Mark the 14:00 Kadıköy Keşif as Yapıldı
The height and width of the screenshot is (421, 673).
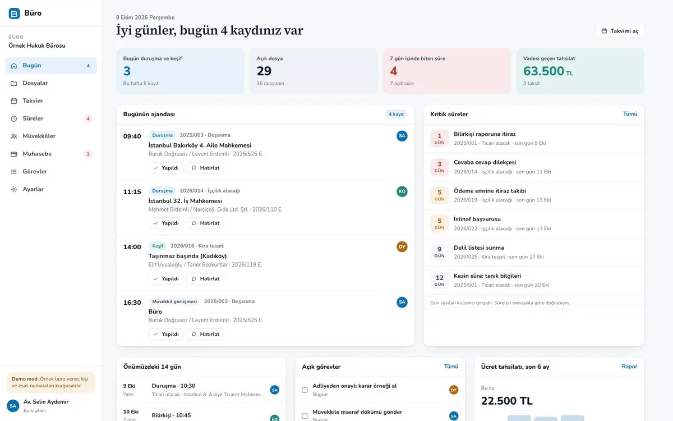(x=166, y=278)
